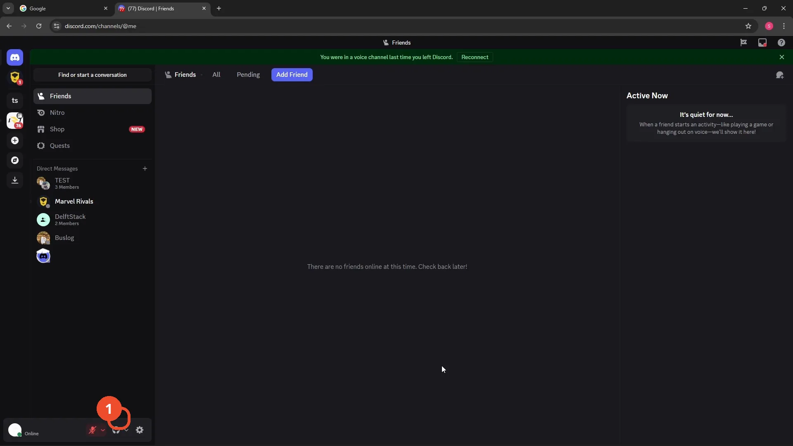Screen dimensions: 793x446
Task: Create new DM with plus icon
Action: [x=145, y=168]
